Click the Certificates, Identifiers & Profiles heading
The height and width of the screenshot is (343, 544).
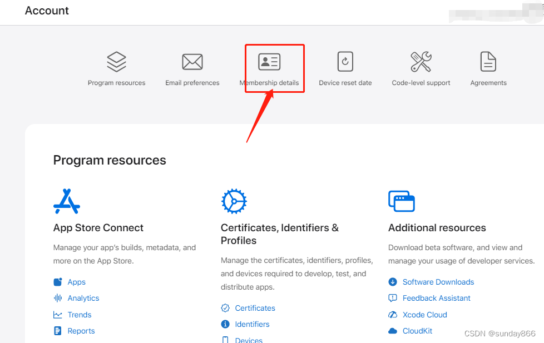coord(280,234)
